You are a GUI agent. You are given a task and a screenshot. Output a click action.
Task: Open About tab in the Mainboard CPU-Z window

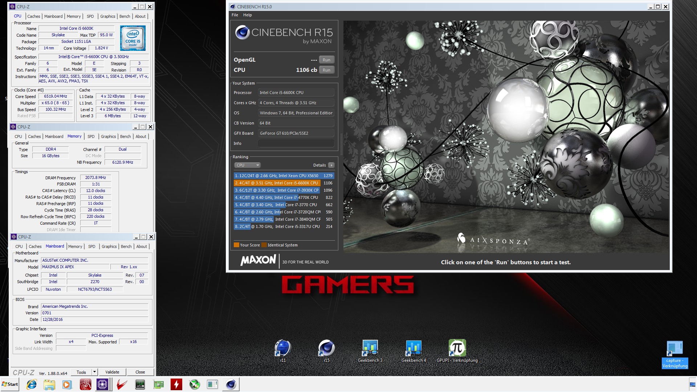pyautogui.click(x=142, y=246)
